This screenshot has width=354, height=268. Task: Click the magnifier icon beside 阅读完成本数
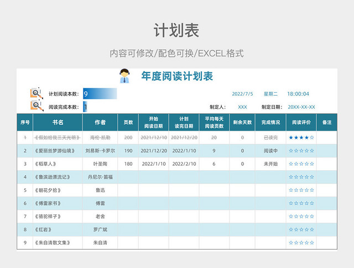[37, 106]
